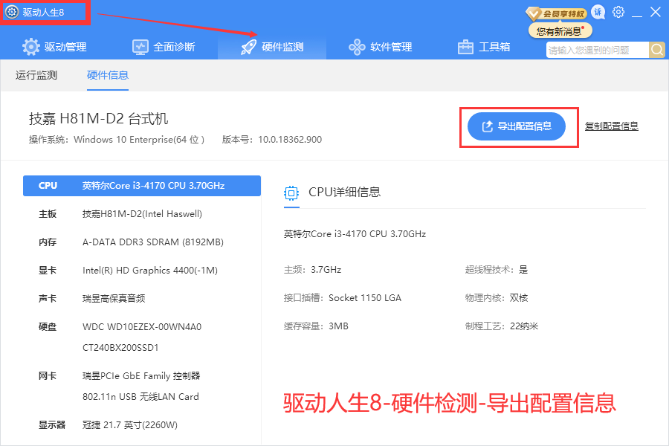Viewport: 669px width, 446px height.
Task: Open the 软件管理 flower icon
Action: [357, 47]
